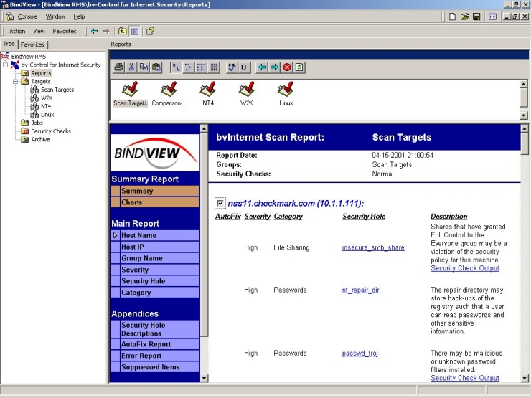
Task: Select the Comparison report icon
Action: (x=169, y=94)
